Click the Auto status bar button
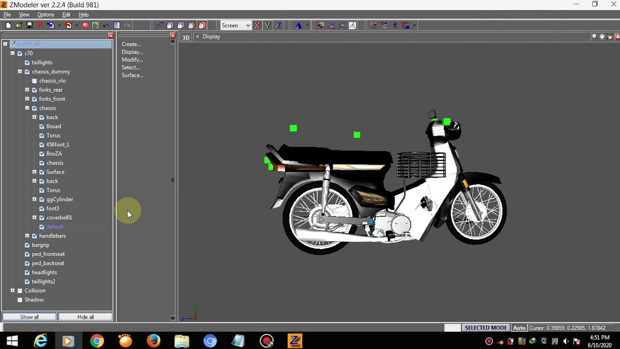 [x=519, y=328]
